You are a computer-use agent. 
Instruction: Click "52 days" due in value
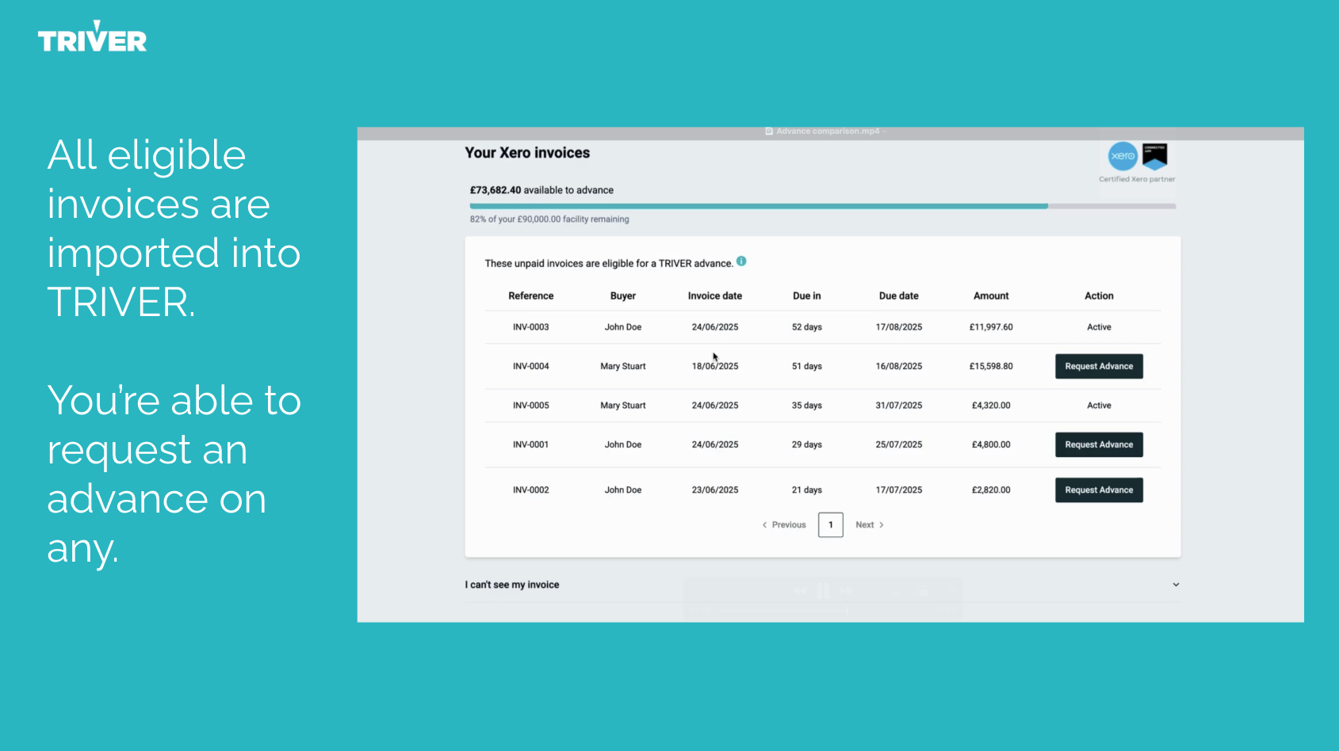click(x=807, y=327)
